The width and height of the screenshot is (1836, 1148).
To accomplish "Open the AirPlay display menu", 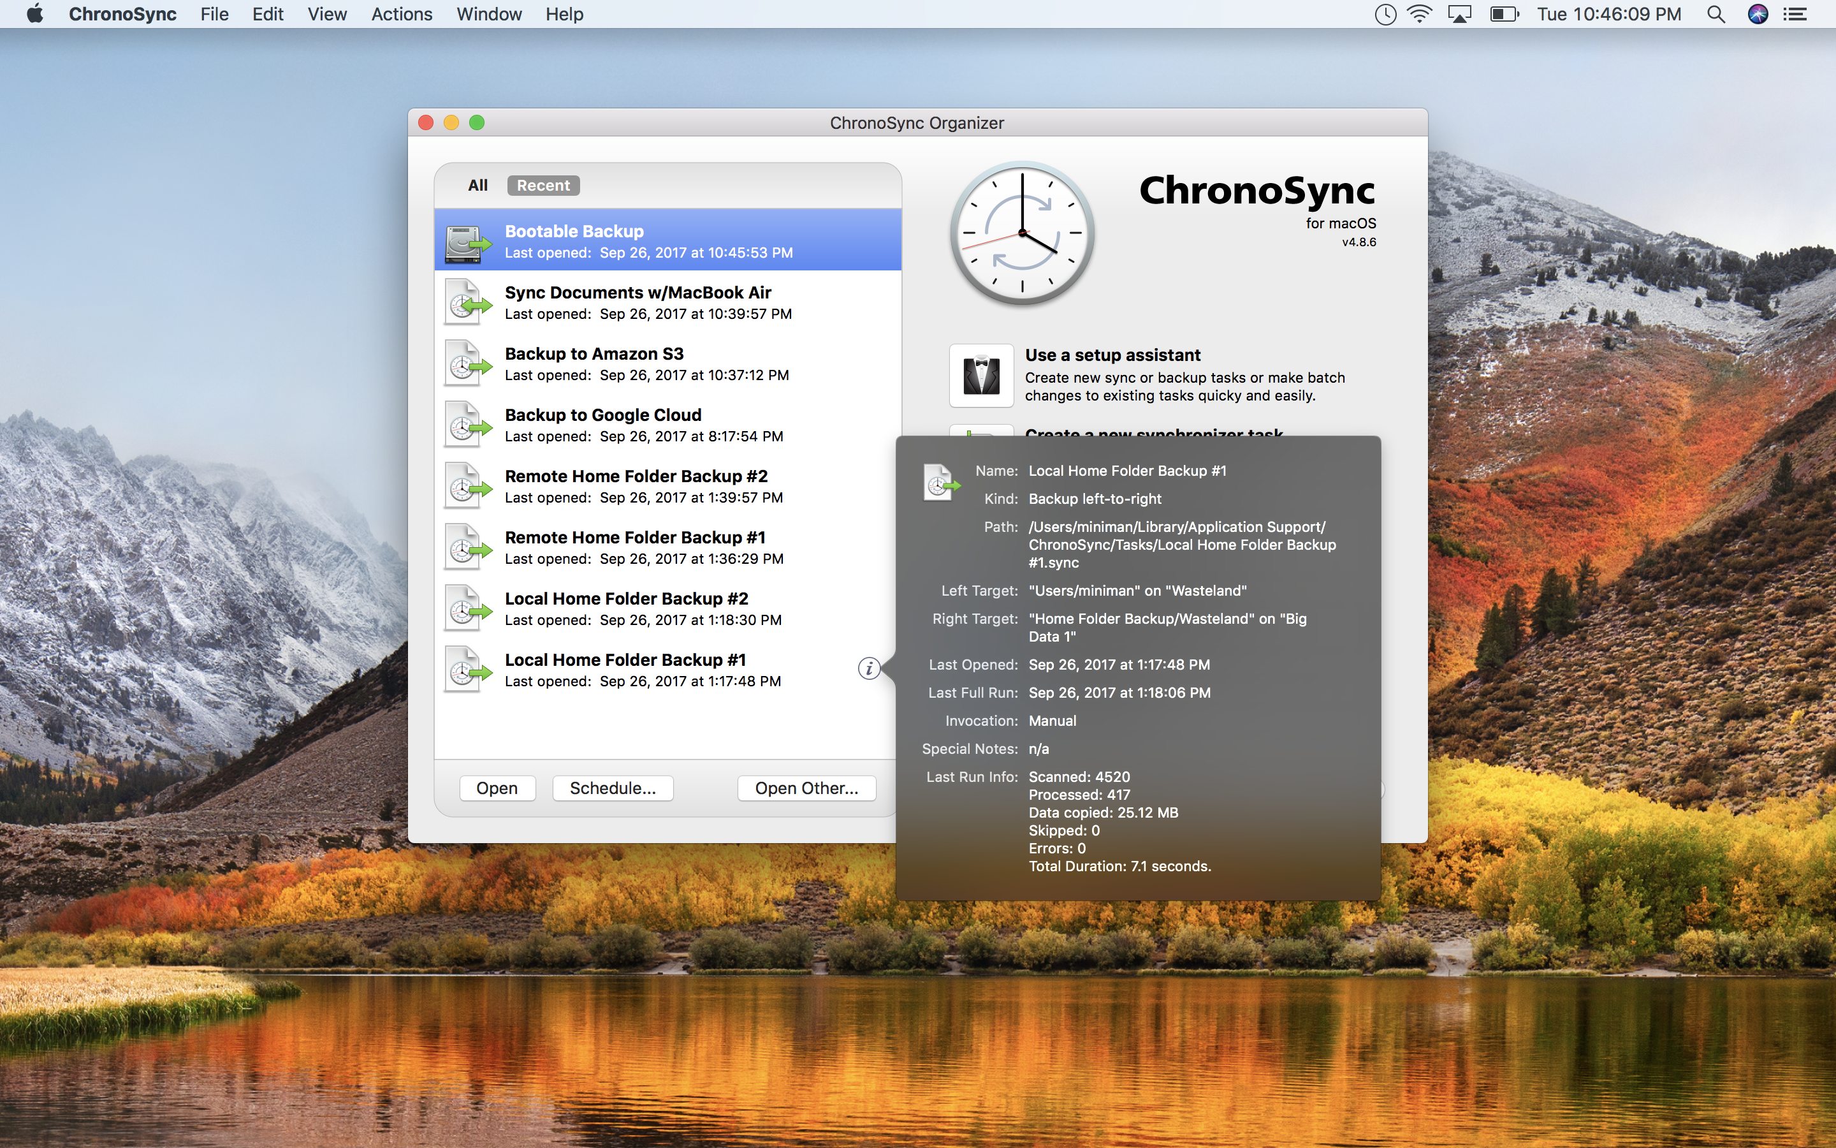I will tap(1459, 13).
